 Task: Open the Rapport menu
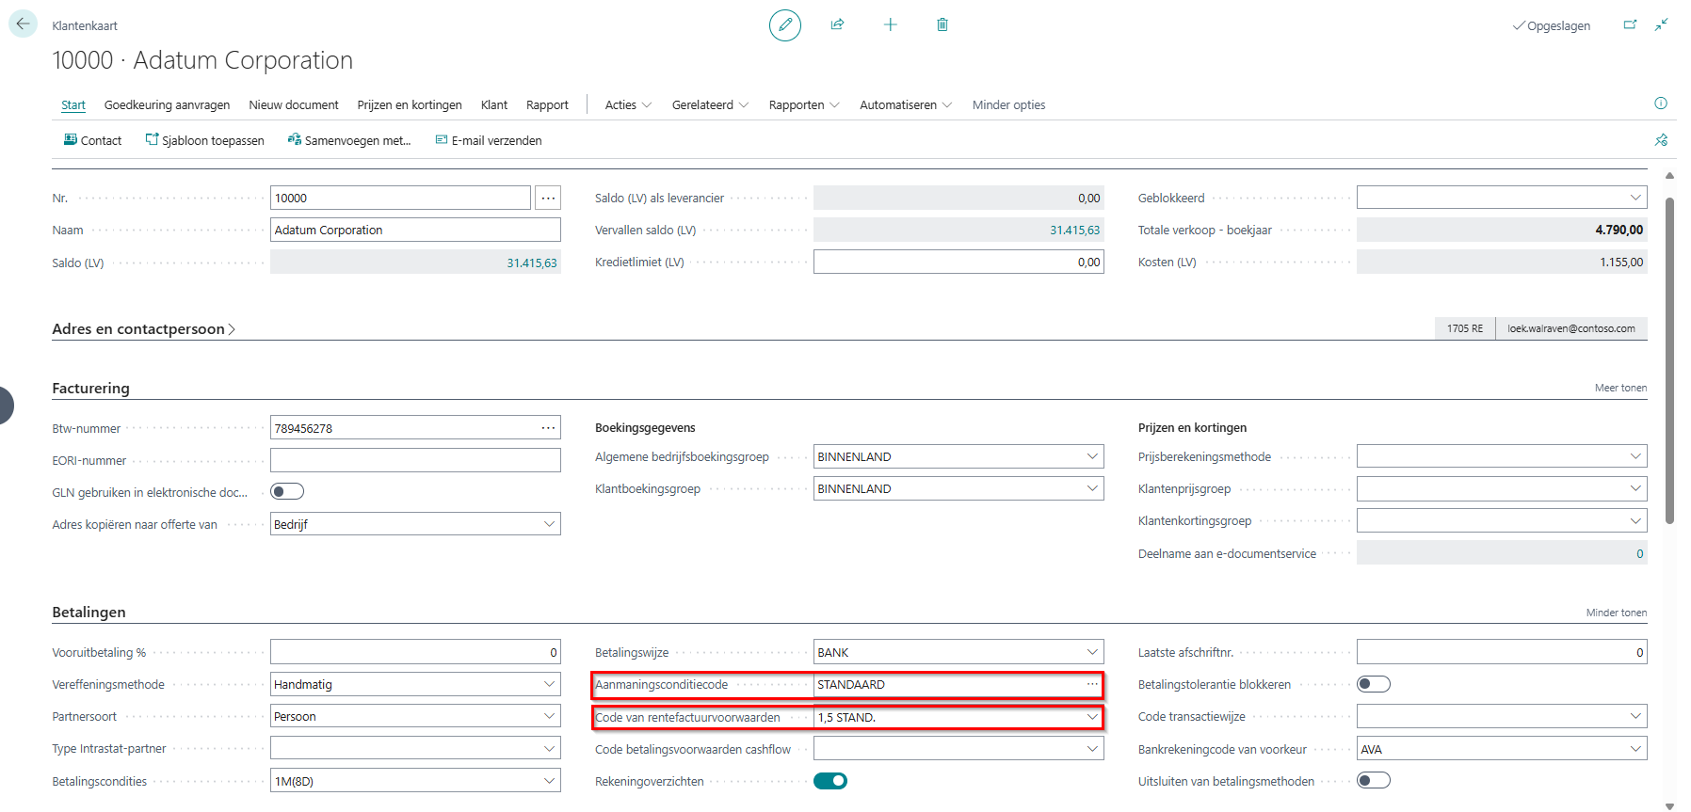[x=547, y=104]
